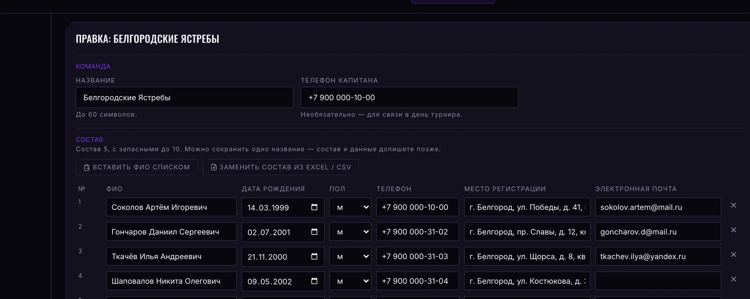
Task: Delete the Шаповалов Никита Олегович row
Action: [x=734, y=279]
